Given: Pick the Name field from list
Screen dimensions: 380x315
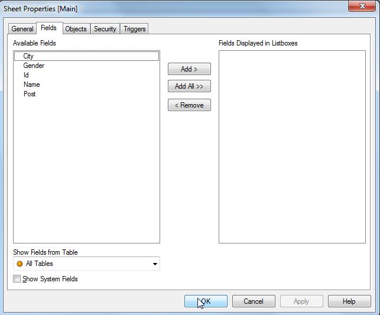Looking at the screenshot, I should click(86, 85).
